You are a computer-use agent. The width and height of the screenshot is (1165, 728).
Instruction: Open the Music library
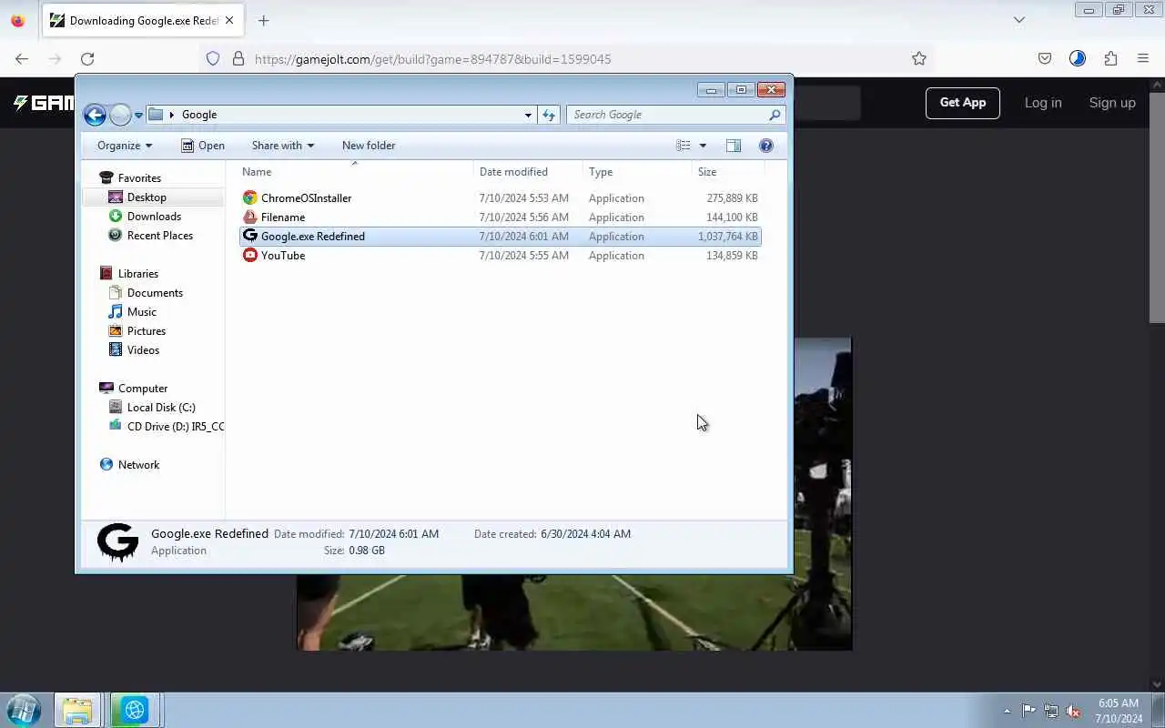pyautogui.click(x=142, y=312)
